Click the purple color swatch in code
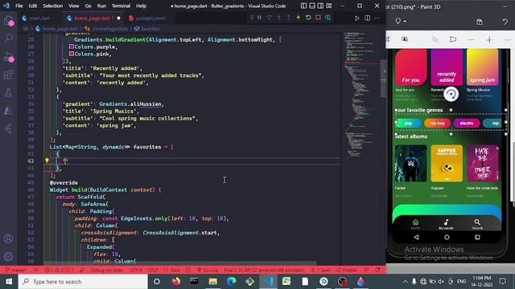515x289 pixels. (72, 47)
